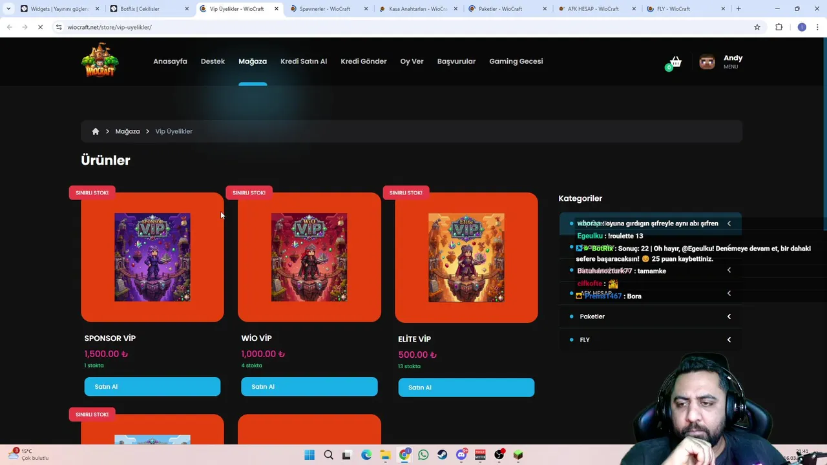827x465 pixels.
Task: Click the 13 stokta stock text
Action: (x=409, y=366)
